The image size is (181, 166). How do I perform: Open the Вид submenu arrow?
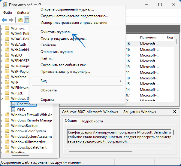point(120,81)
